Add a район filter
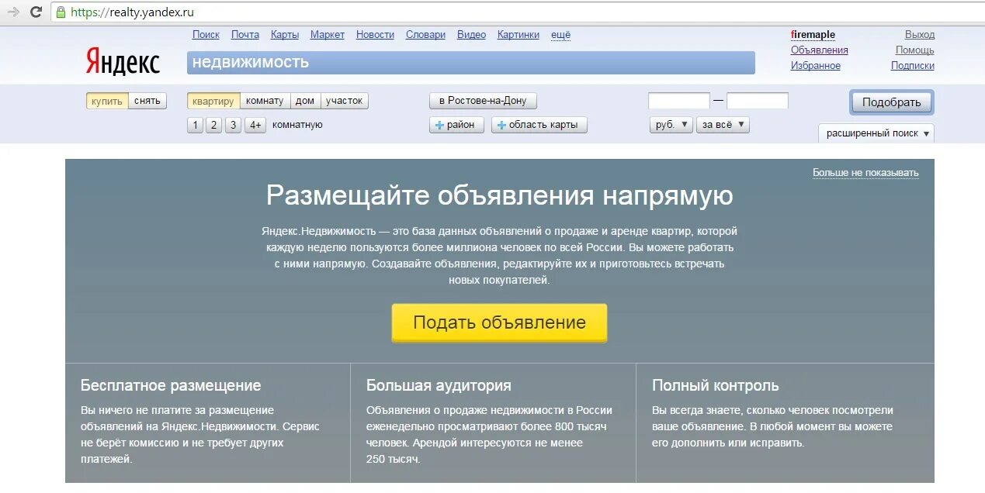The height and width of the screenshot is (493, 985). tap(457, 125)
